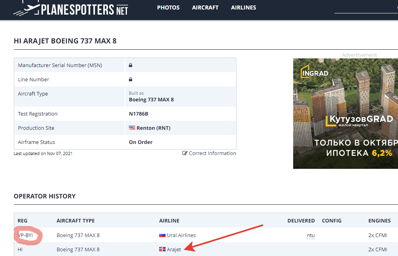Click the HI ARAJET BOEING 737 MAX 8 heading

point(65,41)
